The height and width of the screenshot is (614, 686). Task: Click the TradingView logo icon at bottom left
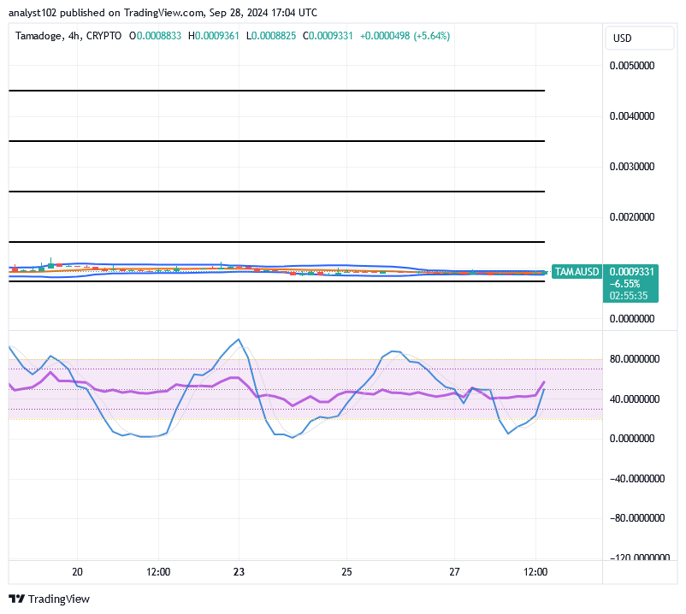tap(15, 599)
